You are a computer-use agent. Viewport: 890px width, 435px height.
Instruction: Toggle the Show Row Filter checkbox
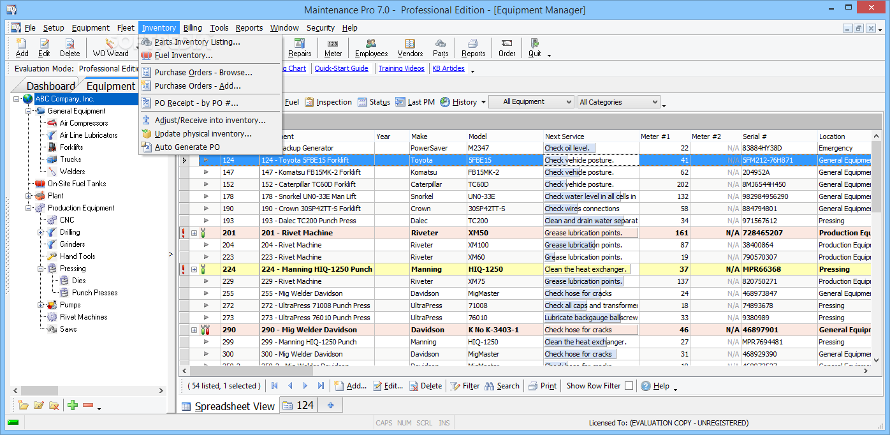pyautogui.click(x=629, y=386)
